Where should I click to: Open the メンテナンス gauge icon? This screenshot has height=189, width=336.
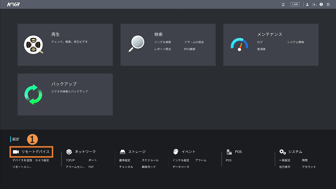tap(239, 45)
